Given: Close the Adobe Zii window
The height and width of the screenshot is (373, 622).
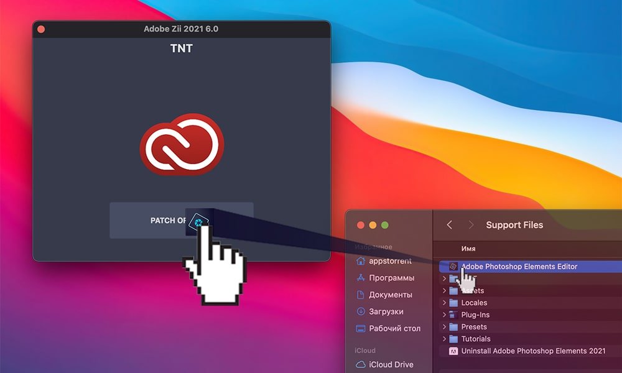Looking at the screenshot, I should coord(41,29).
